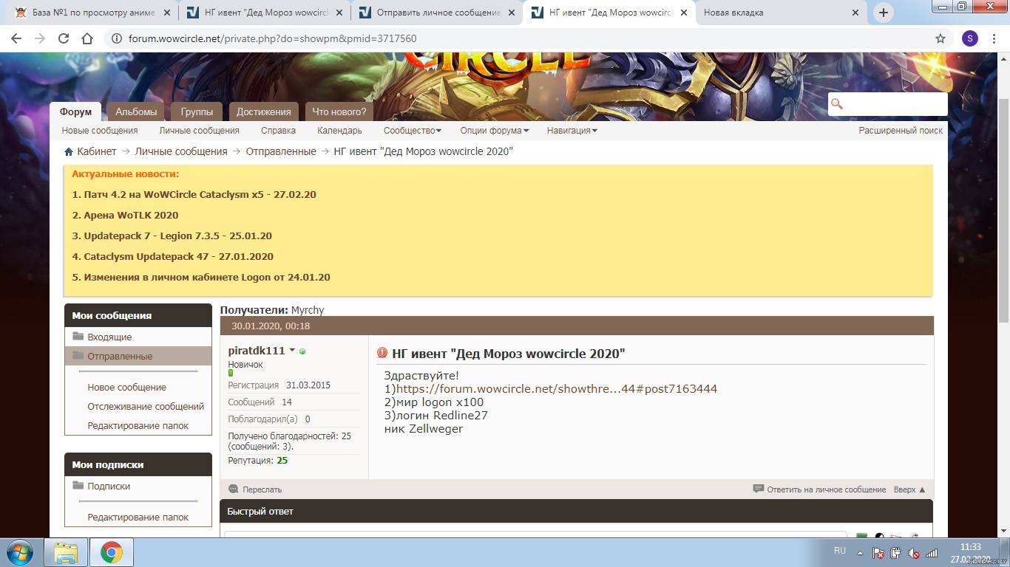Go to the Отправленные breadcrumb
This screenshot has height=567, width=1010.
point(281,151)
